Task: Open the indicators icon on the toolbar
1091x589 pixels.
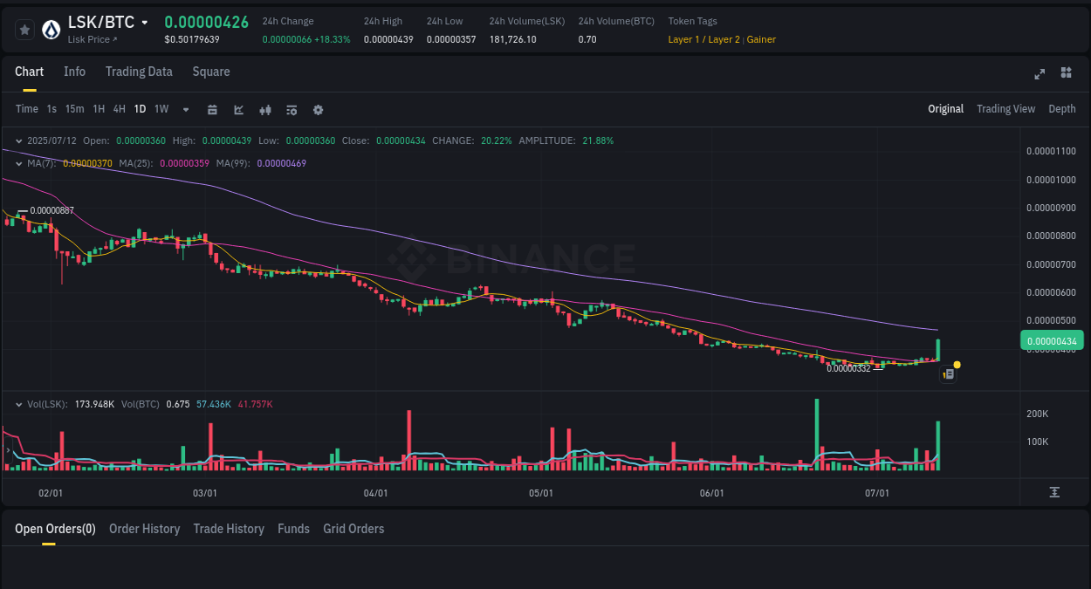Action: coord(265,110)
